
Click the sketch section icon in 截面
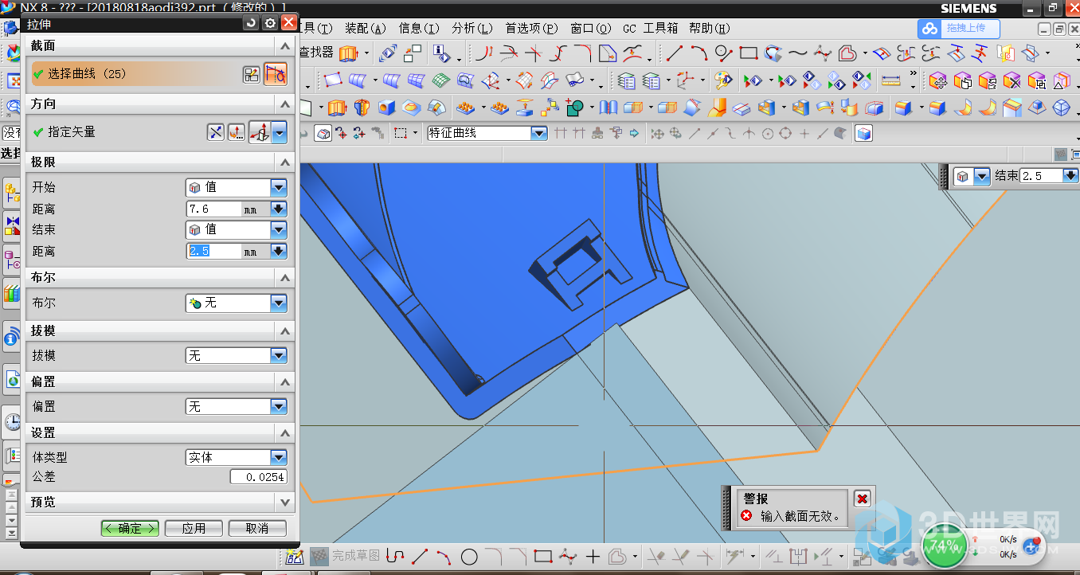252,74
